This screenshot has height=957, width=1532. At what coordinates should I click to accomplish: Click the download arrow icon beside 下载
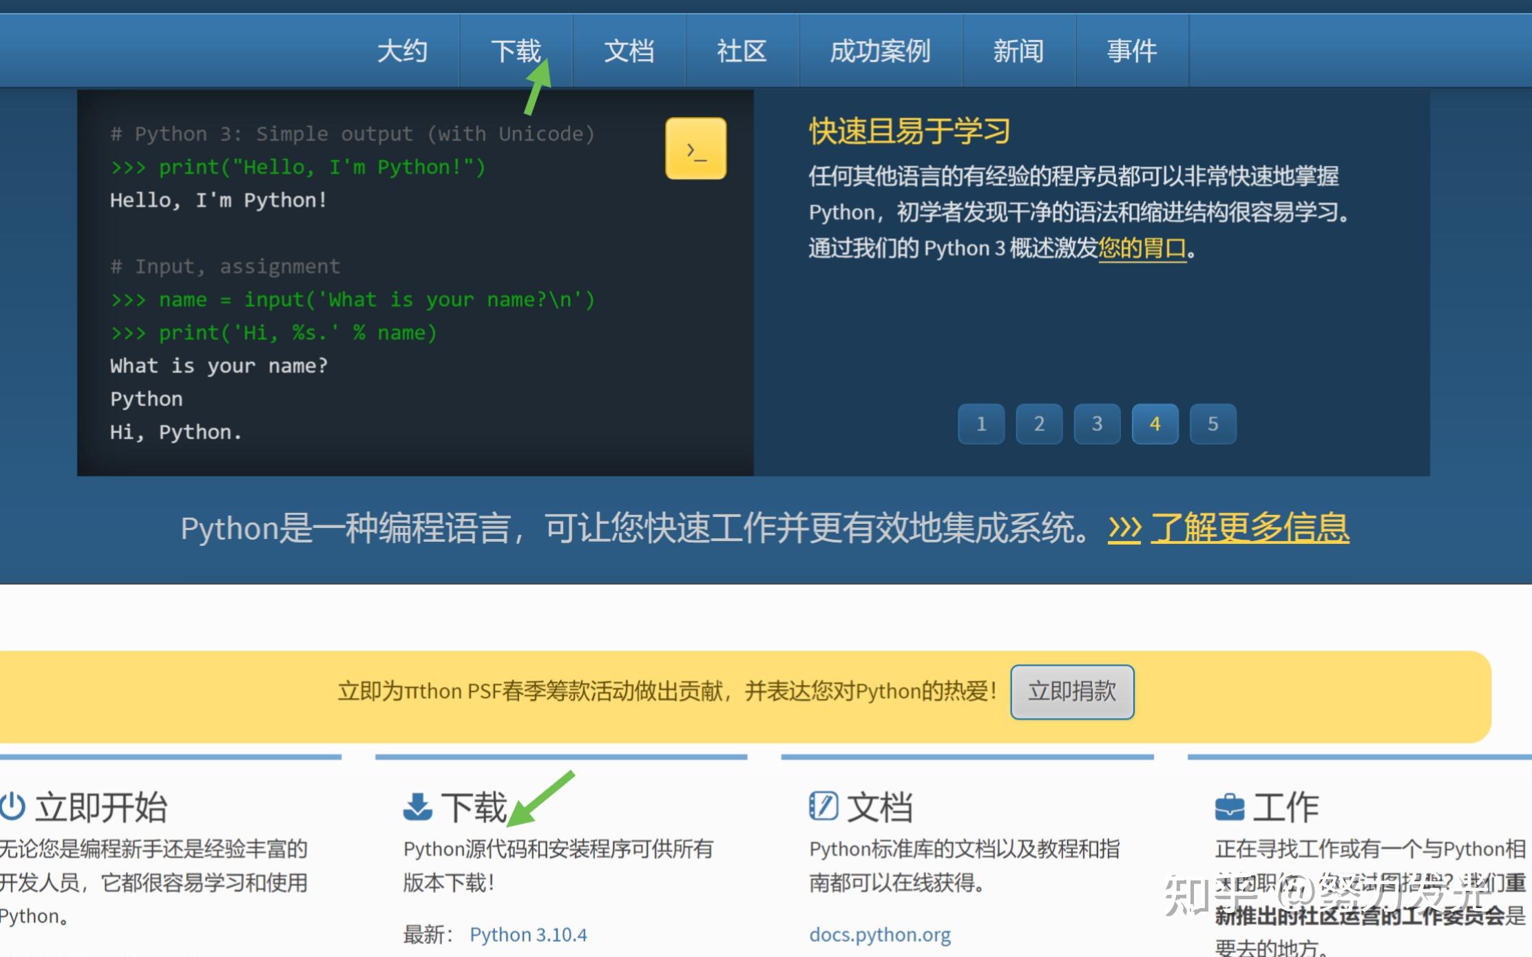click(417, 807)
